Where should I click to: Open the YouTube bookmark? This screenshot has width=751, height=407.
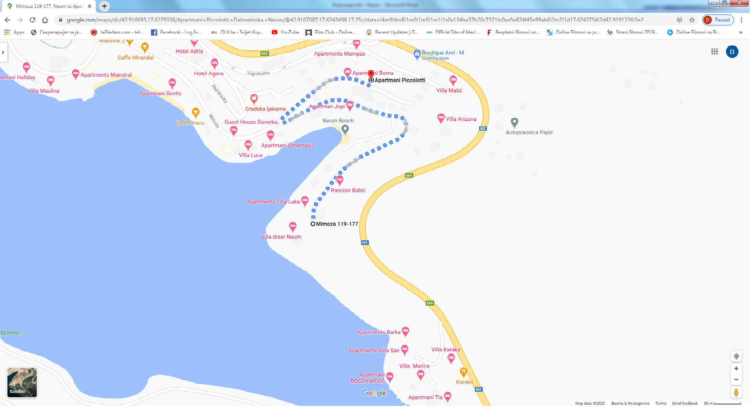[286, 32]
